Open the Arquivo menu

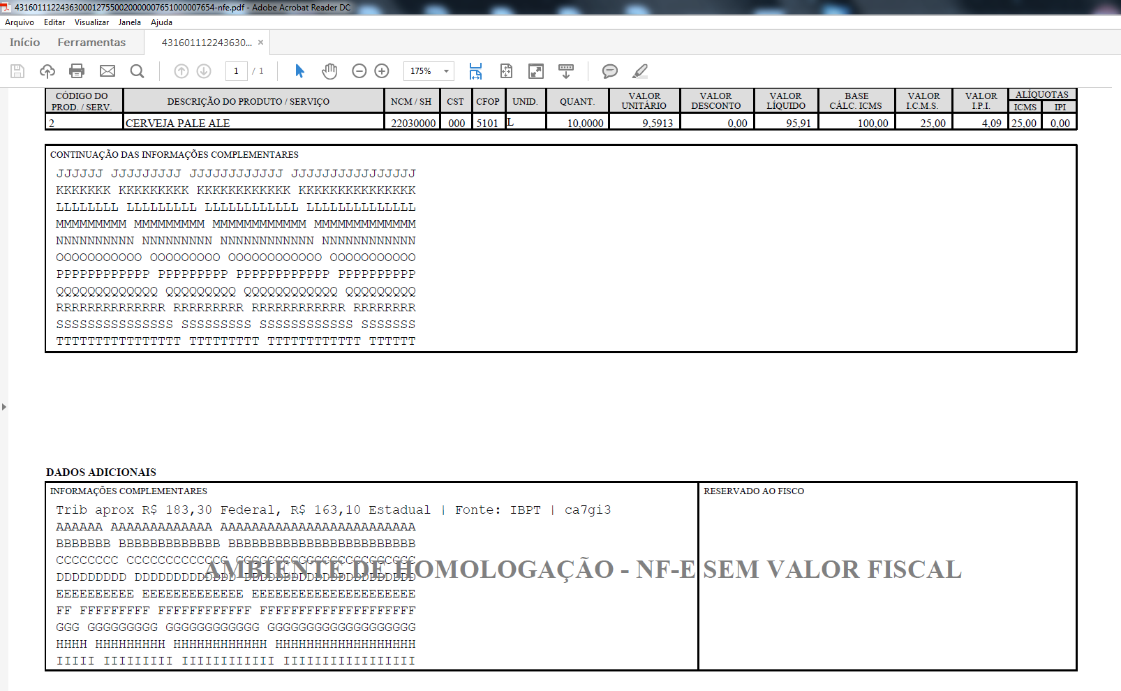coord(20,22)
